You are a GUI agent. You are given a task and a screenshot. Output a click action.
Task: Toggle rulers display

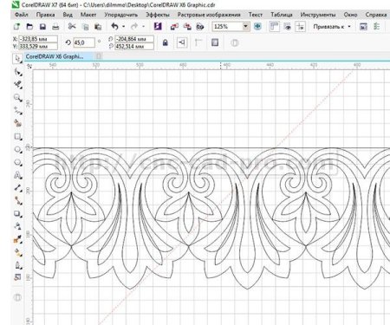[274, 27]
